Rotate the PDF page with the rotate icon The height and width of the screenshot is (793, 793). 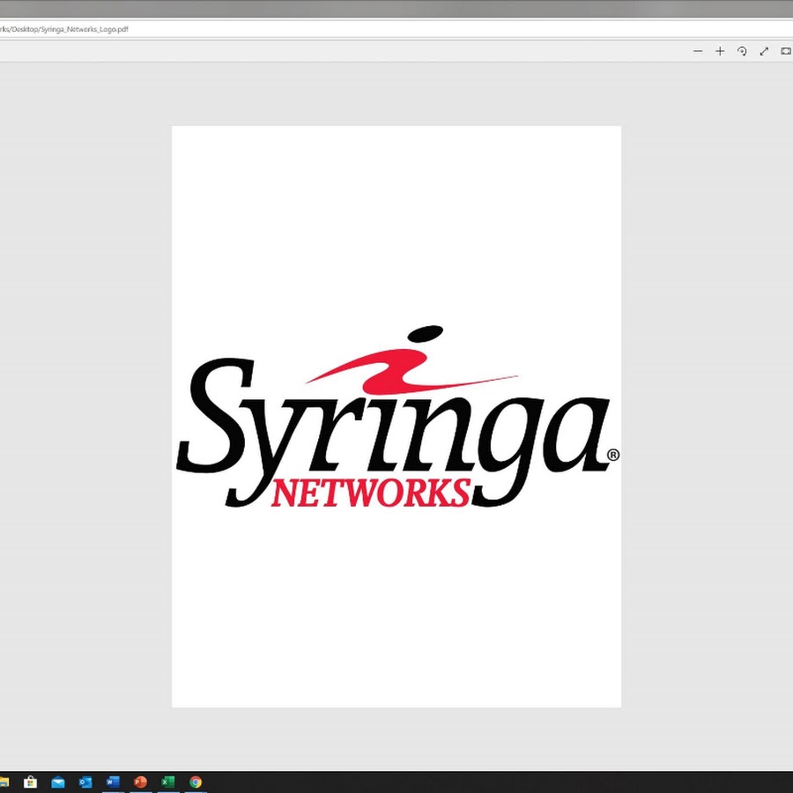pos(742,51)
